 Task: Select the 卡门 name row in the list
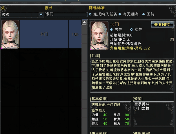44,34
